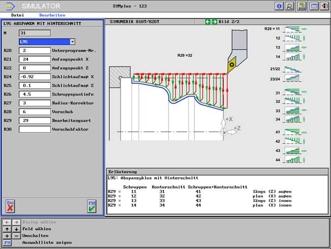Click the window layout icon
Image resolution: width=331 pixels, height=249 pixels.
pyautogui.click(x=314, y=6)
